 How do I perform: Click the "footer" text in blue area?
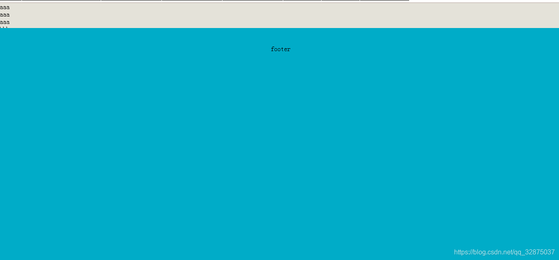click(x=281, y=49)
